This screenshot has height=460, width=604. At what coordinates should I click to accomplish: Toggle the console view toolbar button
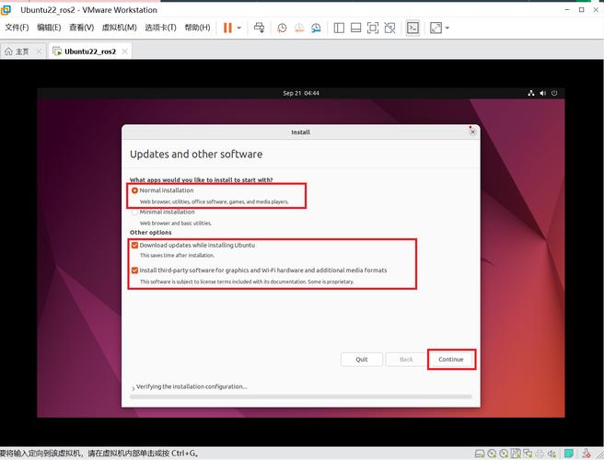[x=412, y=28]
